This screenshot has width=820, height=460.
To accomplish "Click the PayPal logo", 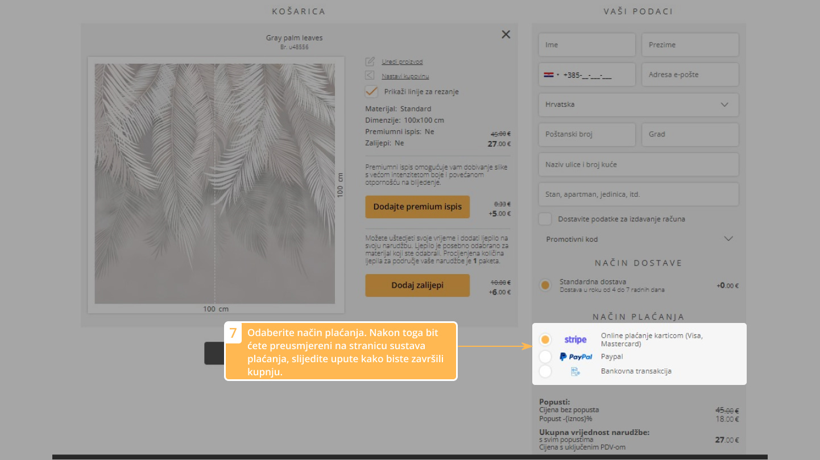I will [x=575, y=357].
